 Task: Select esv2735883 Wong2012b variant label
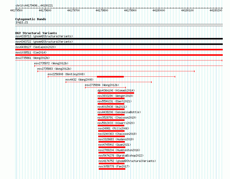point(54,69)
